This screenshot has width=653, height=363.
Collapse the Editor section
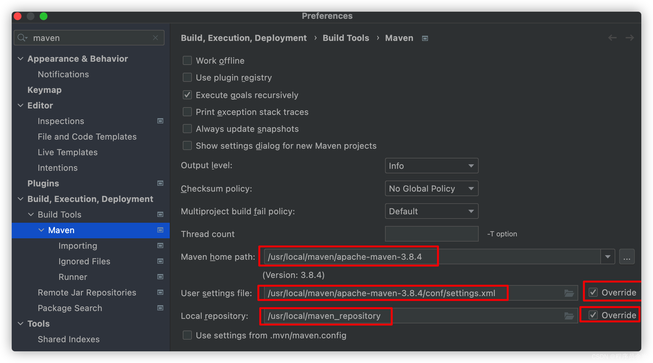pyautogui.click(x=20, y=106)
